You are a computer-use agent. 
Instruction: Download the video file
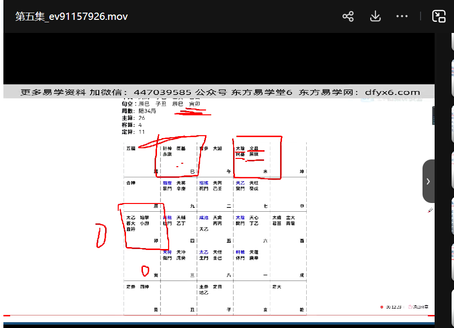click(375, 16)
